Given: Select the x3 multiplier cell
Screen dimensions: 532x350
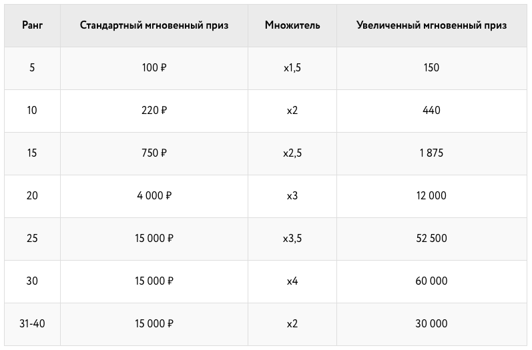Looking at the screenshot, I should pos(292,196).
